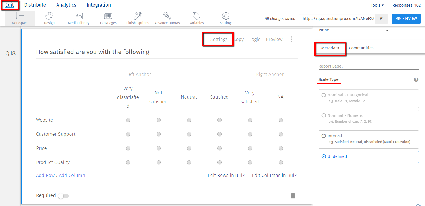The height and width of the screenshot is (206, 425).
Task: Add a new row to the matrix
Action: click(45, 175)
